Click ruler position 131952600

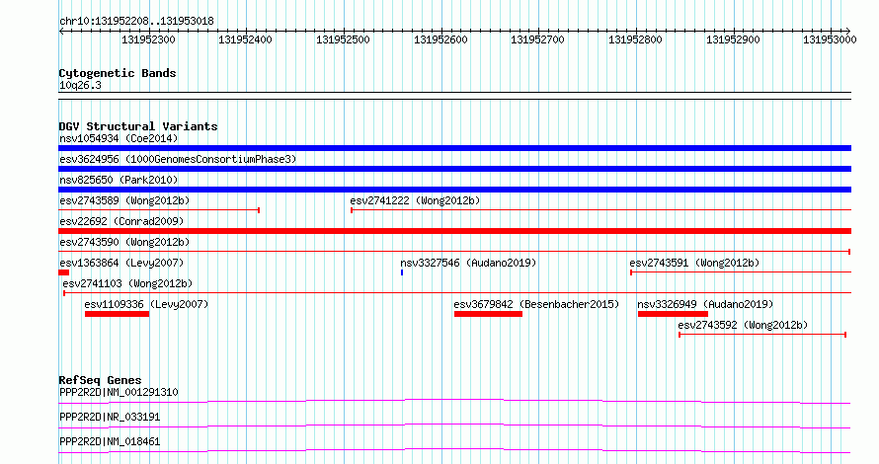click(x=440, y=39)
